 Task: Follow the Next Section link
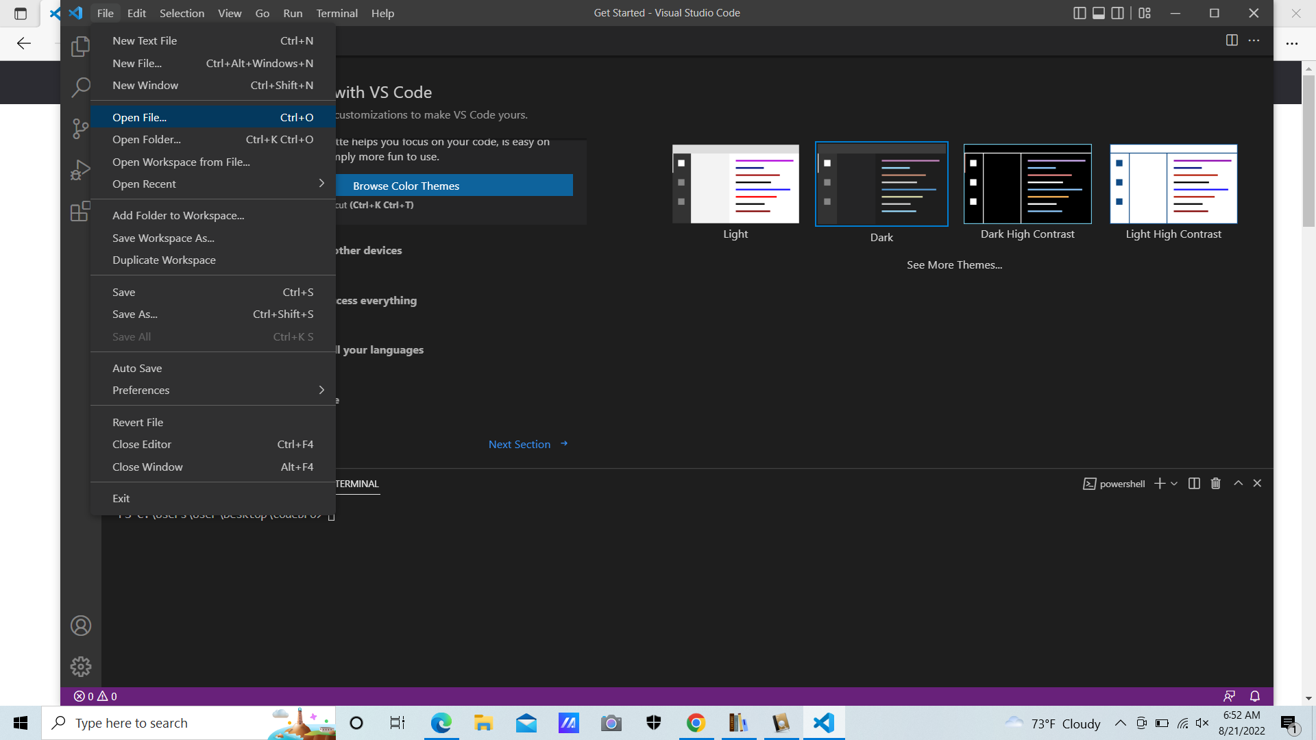point(528,444)
